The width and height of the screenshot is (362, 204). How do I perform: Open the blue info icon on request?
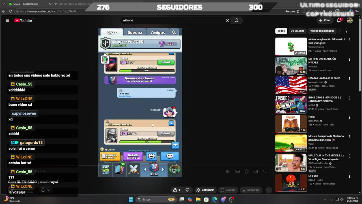(x=171, y=123)
